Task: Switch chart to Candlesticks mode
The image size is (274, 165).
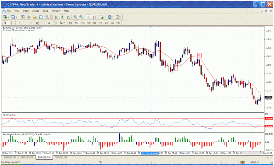Action: pos(62,17)
